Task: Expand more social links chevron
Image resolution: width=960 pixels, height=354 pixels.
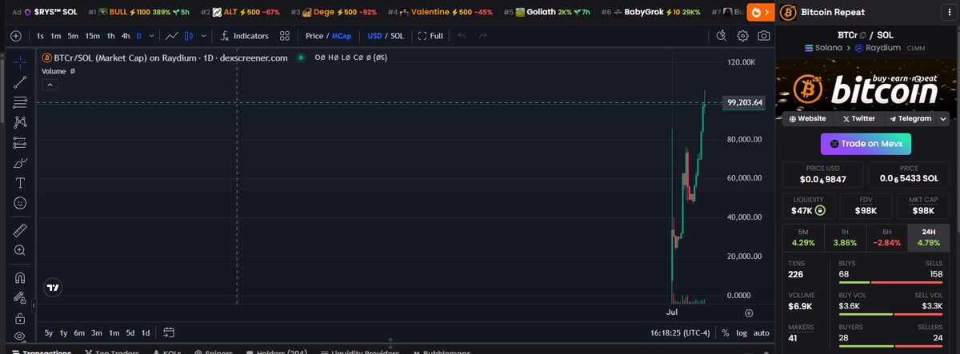Action: 944,118
